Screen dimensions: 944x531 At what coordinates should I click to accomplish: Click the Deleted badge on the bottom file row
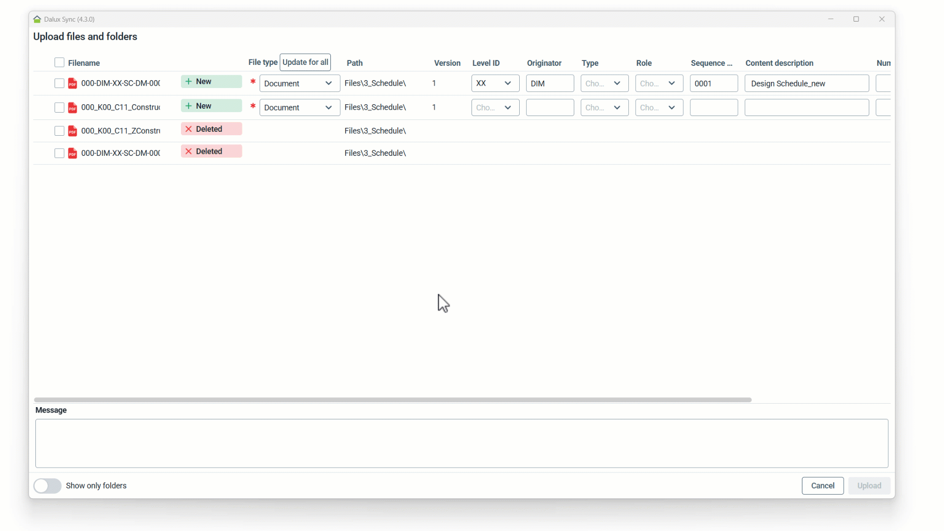211,151
